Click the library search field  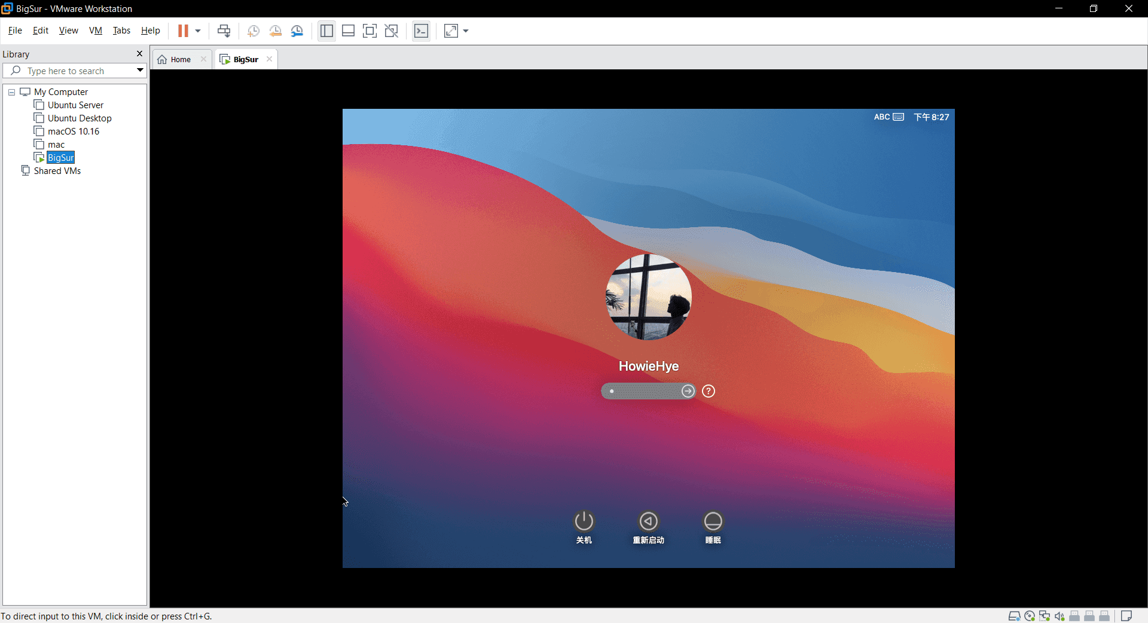click(x=75, y=71)
